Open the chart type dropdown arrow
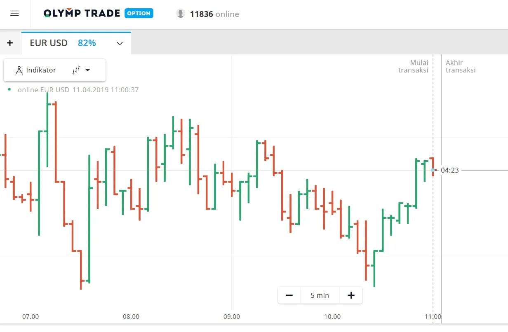This screenshot has height=332, width=508. point(87,70)
